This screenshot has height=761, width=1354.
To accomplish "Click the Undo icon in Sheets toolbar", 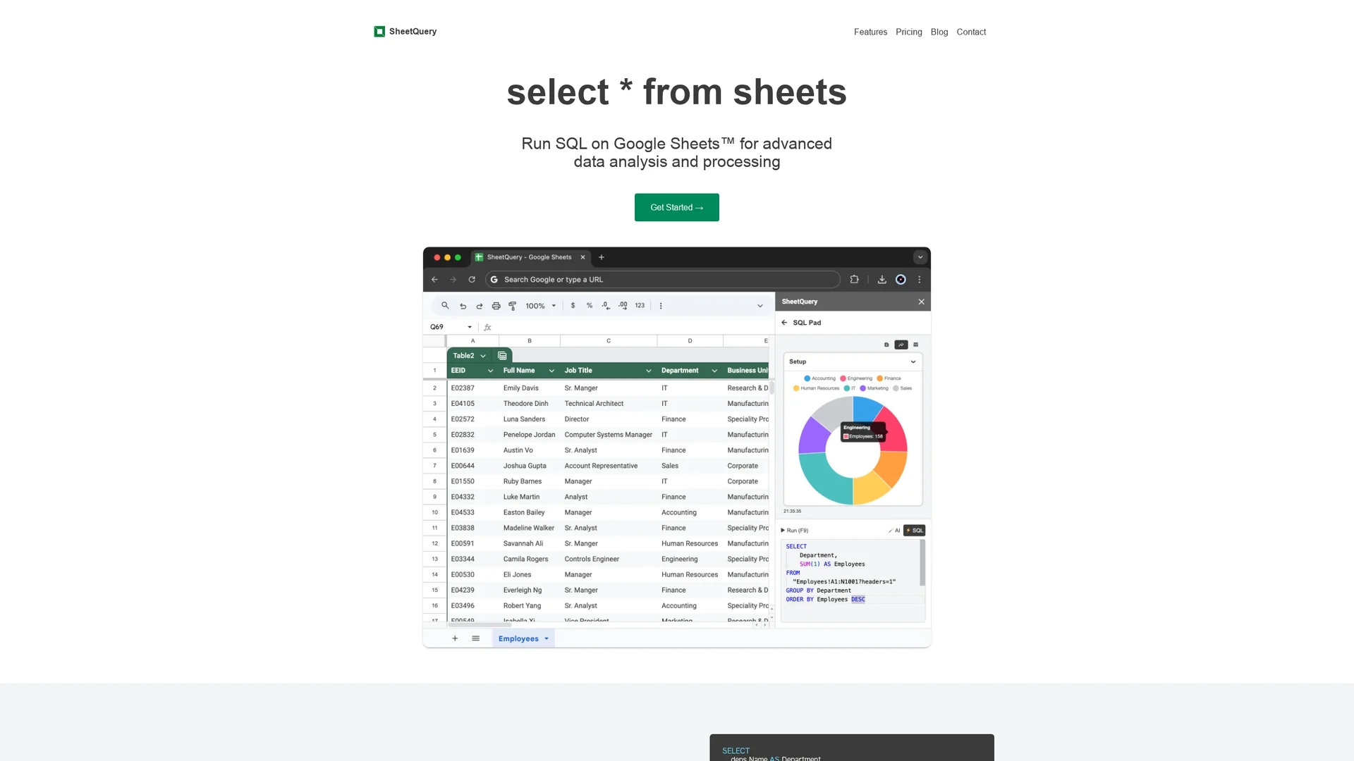I will [463, 306].
